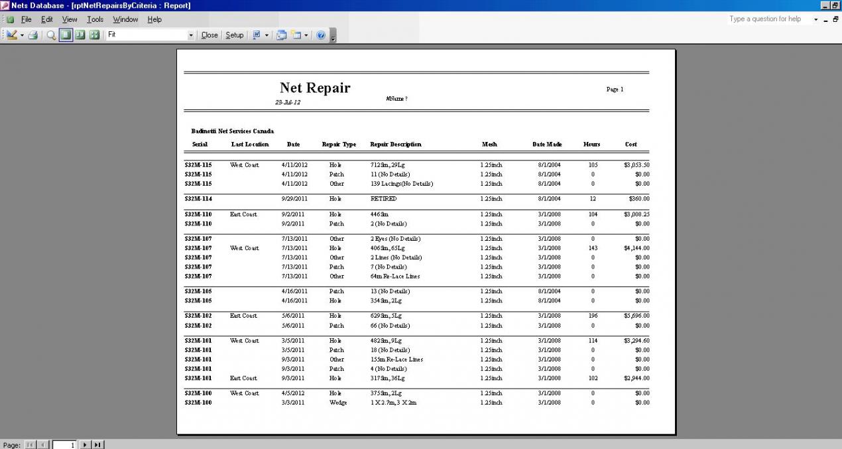Open the help question dropdown arrow
842x449 pixels.
(x=816, y=19)
